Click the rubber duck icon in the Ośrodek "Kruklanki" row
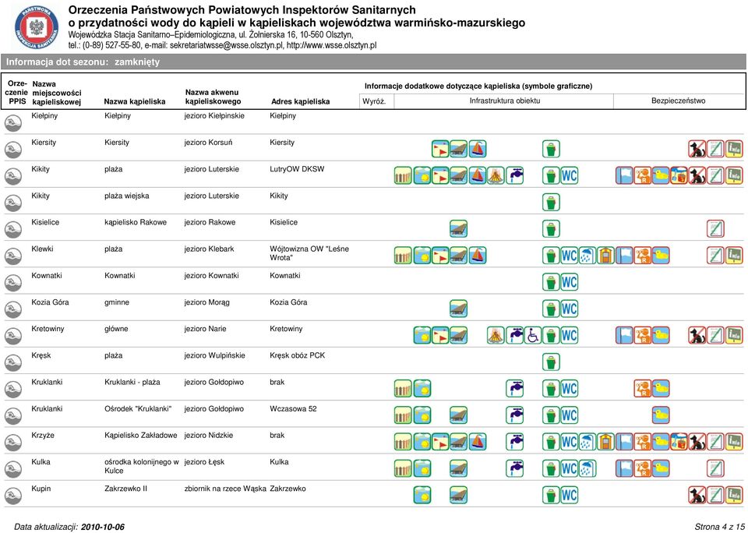Image resolution: width=748 pixels, height=533 pixels. pyautogui.click(x=661, y=415)
